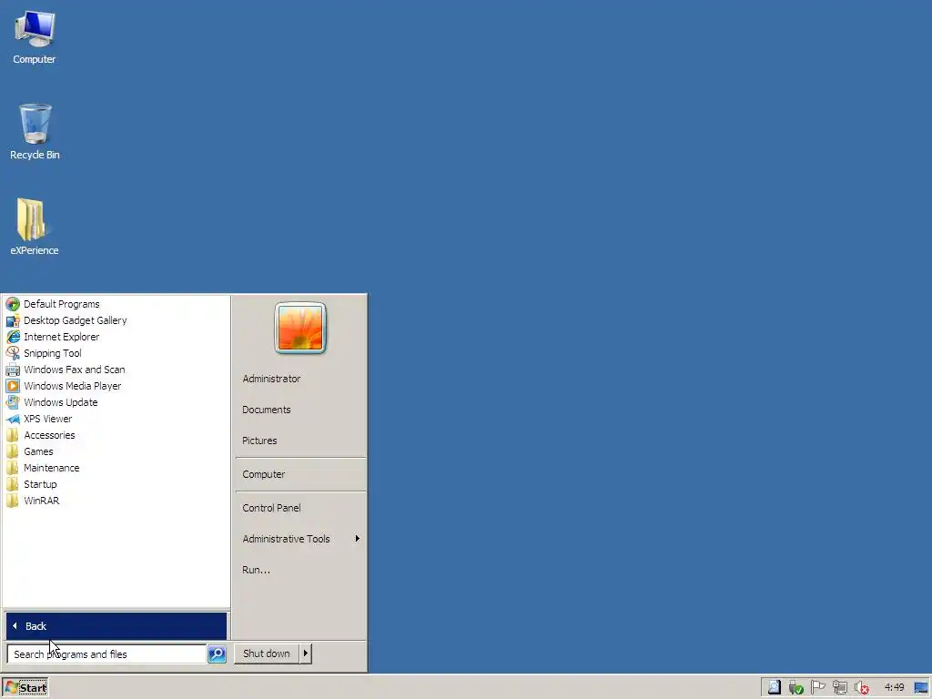Click the Administrative Tools label
932x699 pixels.
286,539
